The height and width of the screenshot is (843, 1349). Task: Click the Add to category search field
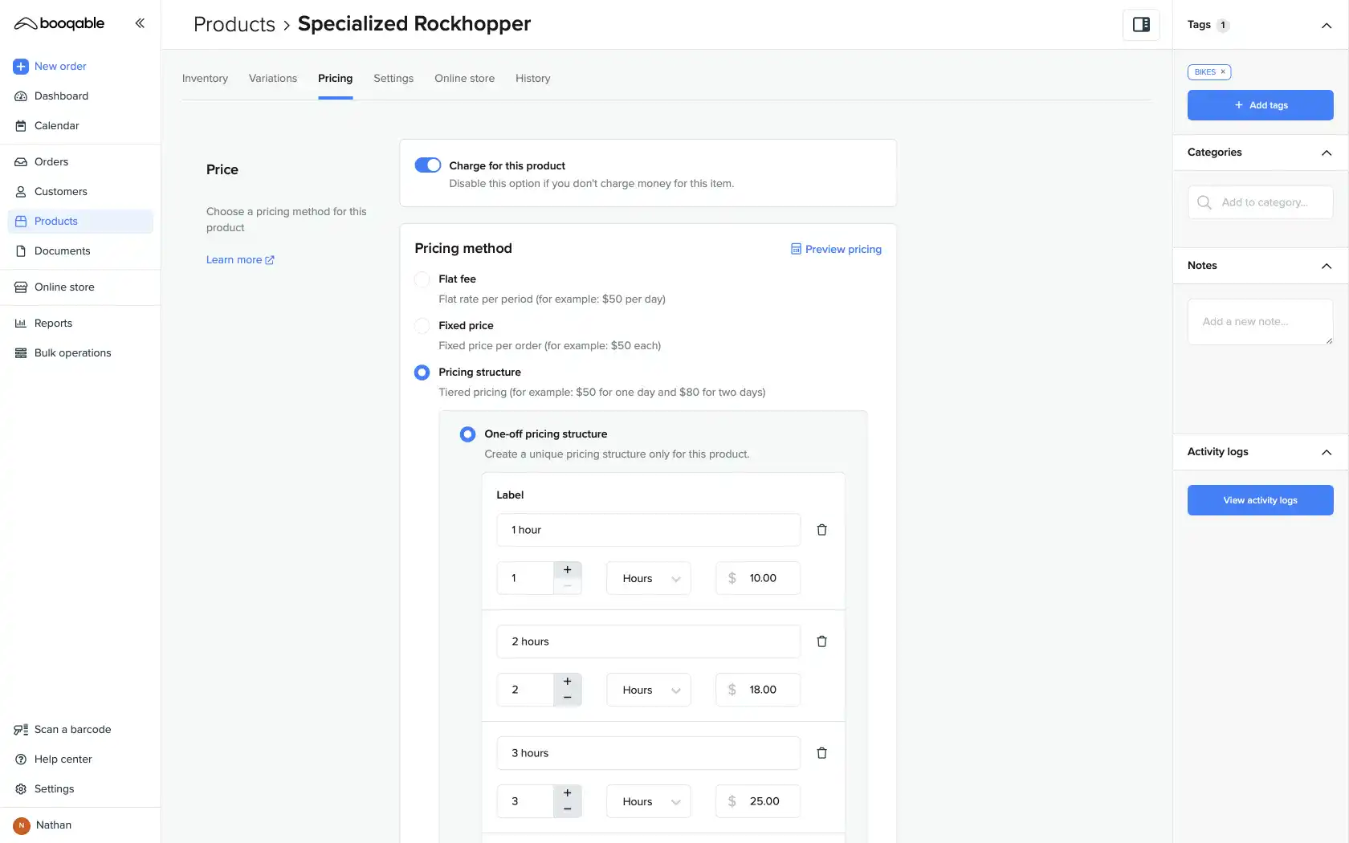click(1260, 202)
